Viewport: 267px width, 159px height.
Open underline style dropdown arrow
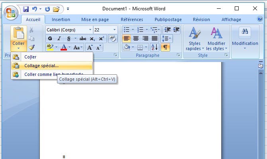(75, 39)
